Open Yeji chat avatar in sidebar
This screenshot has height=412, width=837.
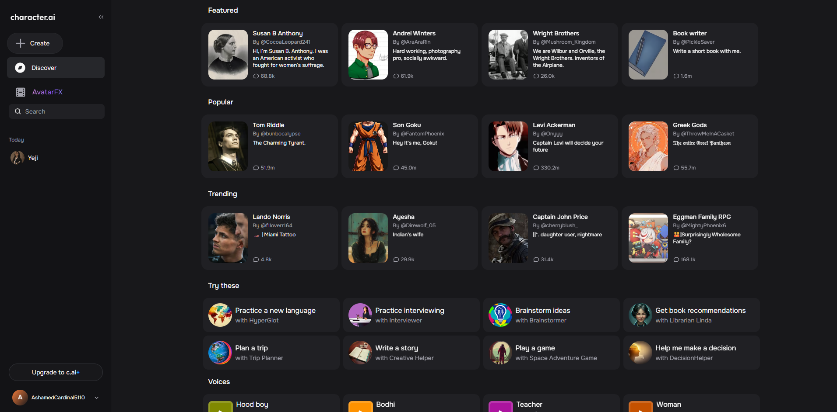point(18,158)
